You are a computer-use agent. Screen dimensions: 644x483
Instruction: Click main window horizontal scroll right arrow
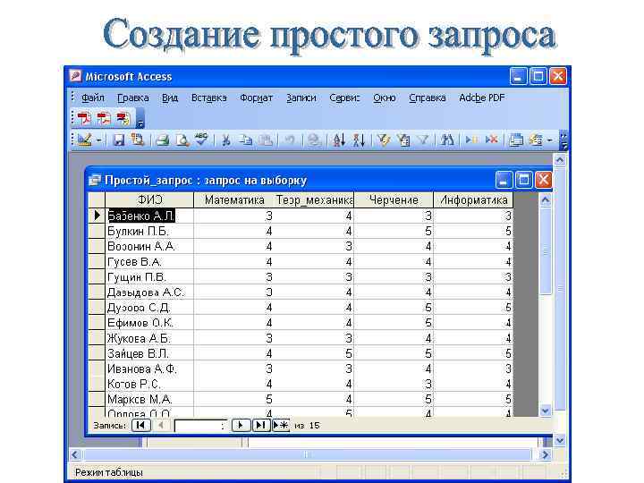coord(546,454)
